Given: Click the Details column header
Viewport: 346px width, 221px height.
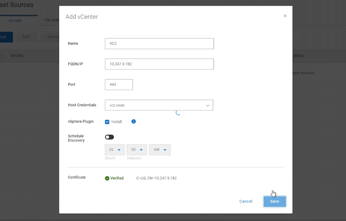Looking at the screenshot, I should click(17, 55).
